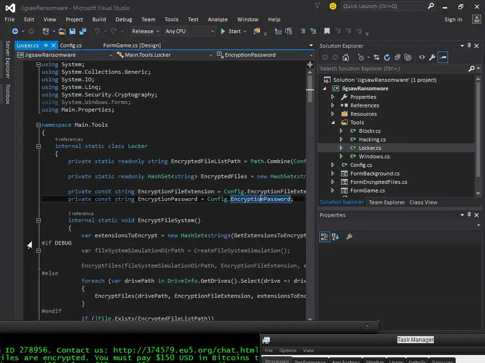Switch to the Class View tab
The image size is (485, 363).
423,202
